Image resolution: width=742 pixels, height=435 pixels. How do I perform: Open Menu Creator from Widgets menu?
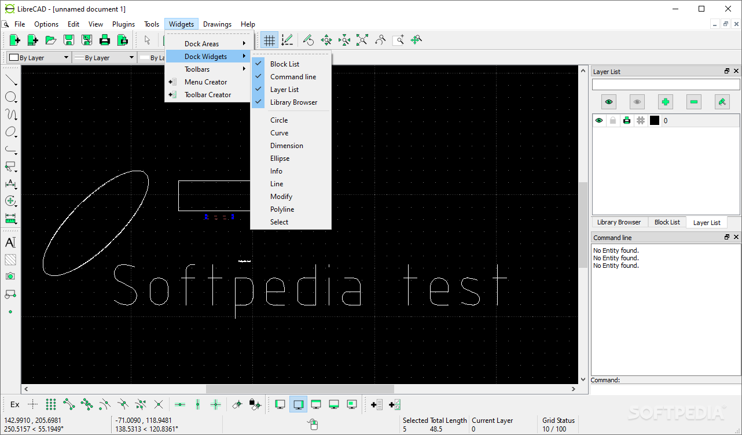coord(208,82)
